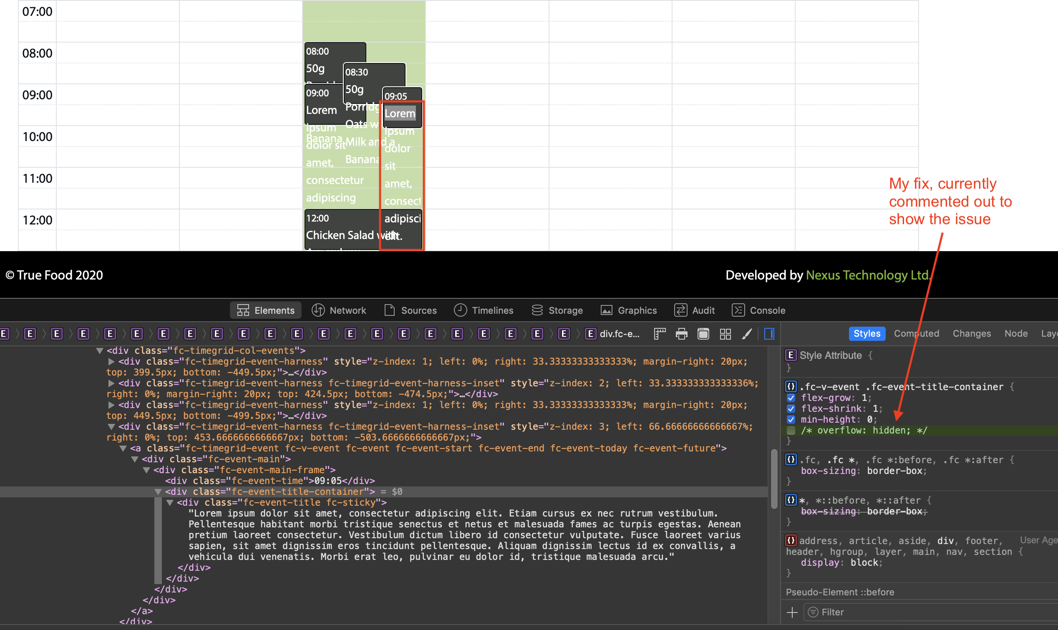Collapse the fc-timegrid-col-events div
Image resolution: width=1058 pixels, height=630 pixels.
pos(100,350)
